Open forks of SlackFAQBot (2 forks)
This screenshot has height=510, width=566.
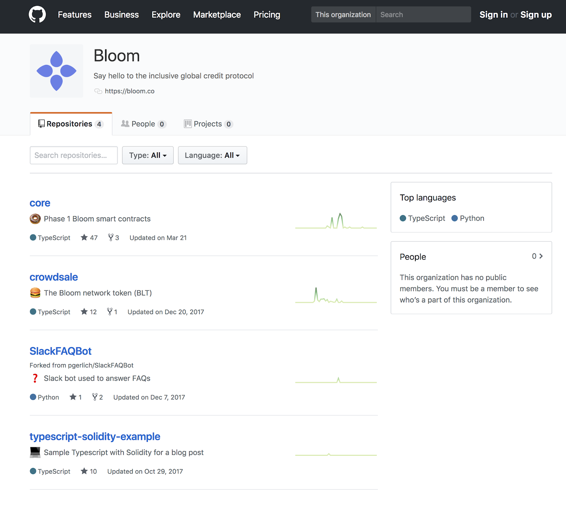click(97, 397)
